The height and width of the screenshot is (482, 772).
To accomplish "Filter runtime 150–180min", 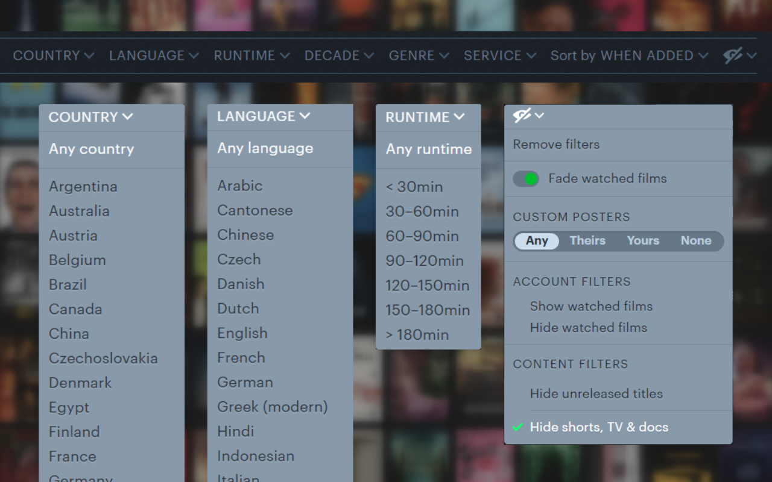I will point(428,311).
